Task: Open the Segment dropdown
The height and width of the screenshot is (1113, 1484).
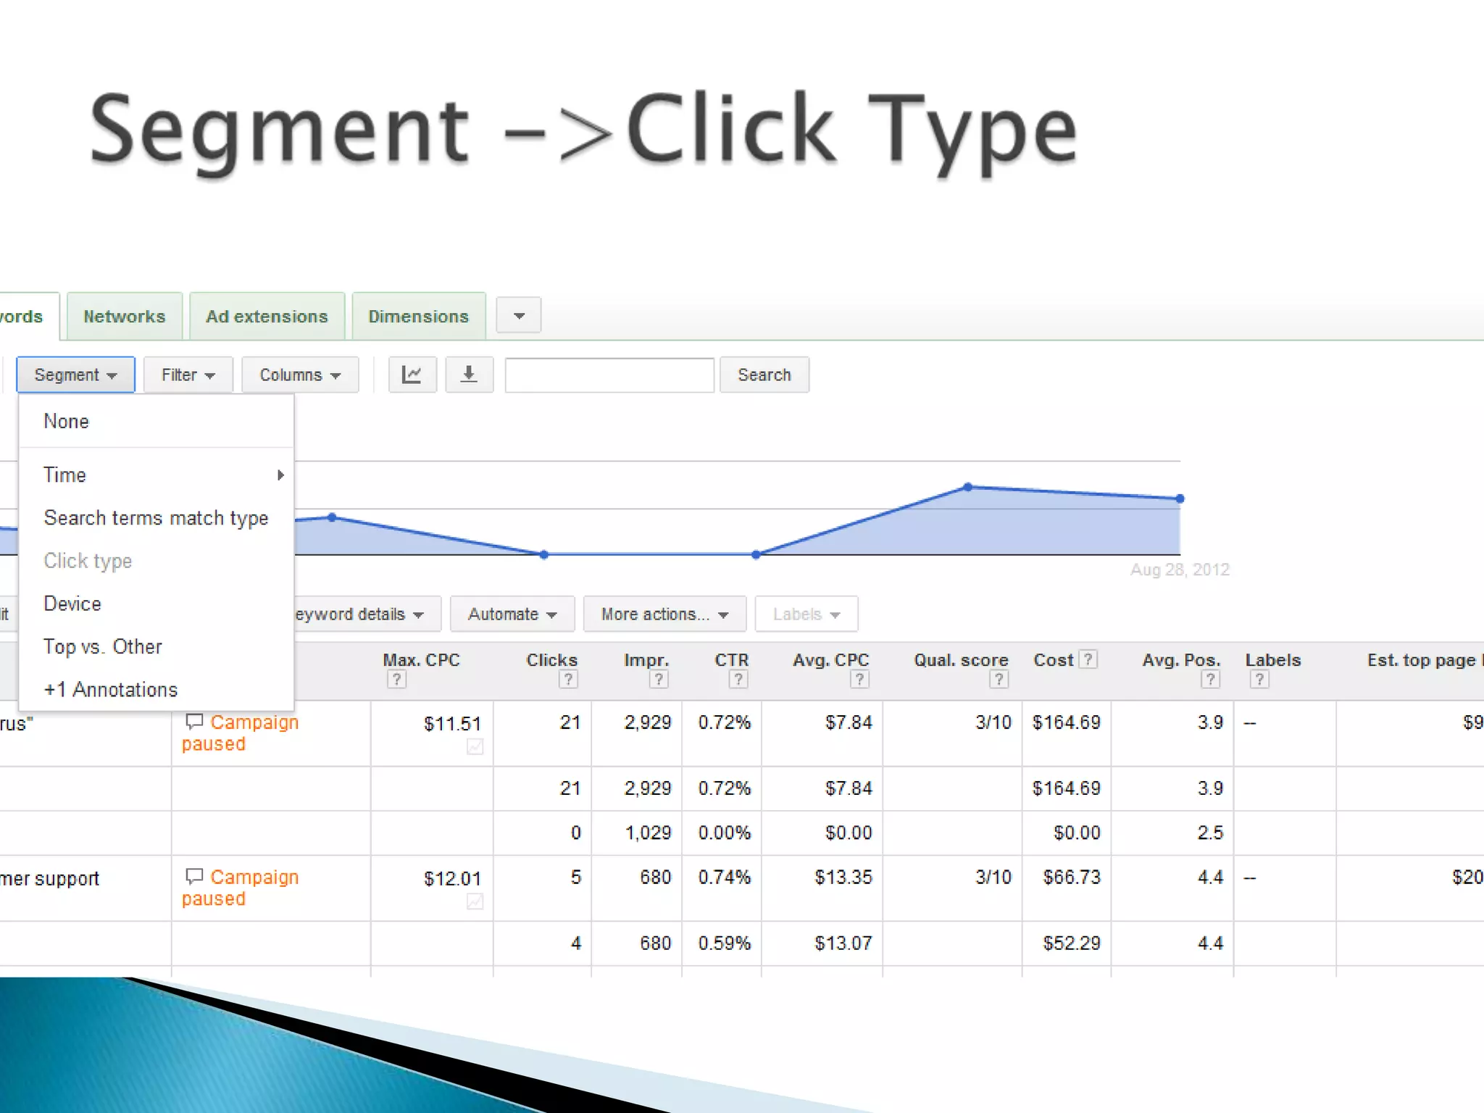Action: 75,375
